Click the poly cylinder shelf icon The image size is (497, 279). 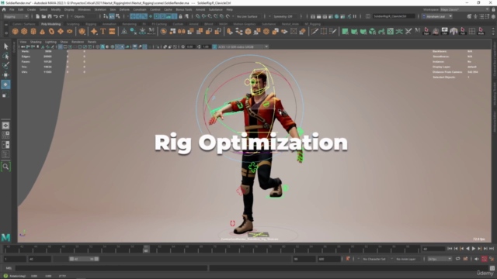click(x=33, y=31)
